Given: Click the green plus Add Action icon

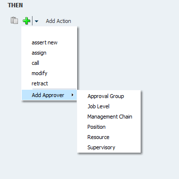Looking at the screenshot, I should [27, 21].
